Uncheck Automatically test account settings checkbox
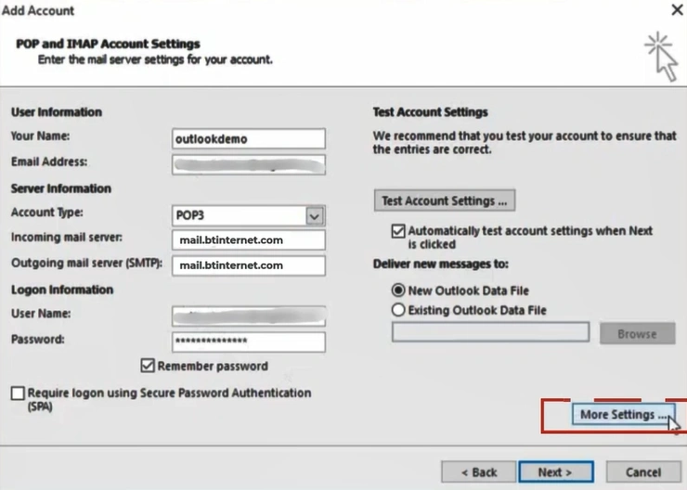The height and width of the screenshot is (490, 687). point(398,231)
